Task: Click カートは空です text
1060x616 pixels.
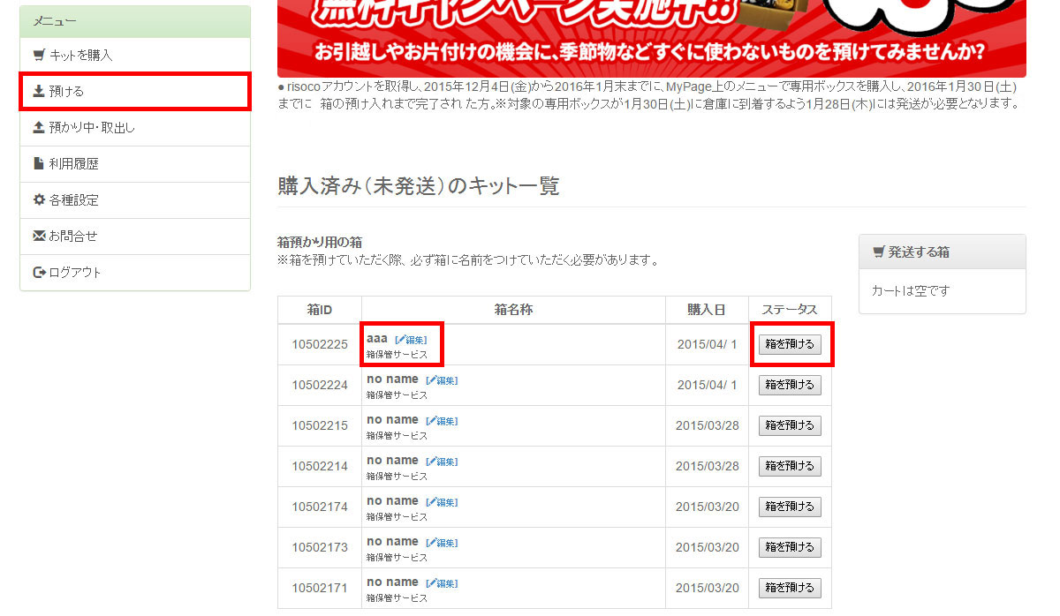Action: (x=911, y=290)
